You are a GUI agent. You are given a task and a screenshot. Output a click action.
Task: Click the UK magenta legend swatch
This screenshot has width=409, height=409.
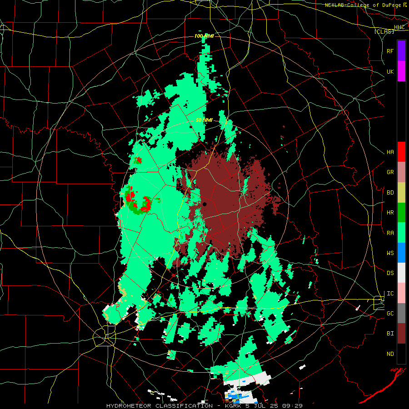pos(401,71)
